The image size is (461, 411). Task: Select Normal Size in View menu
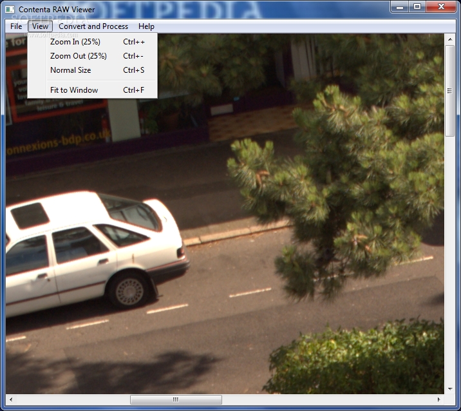click(x=92, y=70)
